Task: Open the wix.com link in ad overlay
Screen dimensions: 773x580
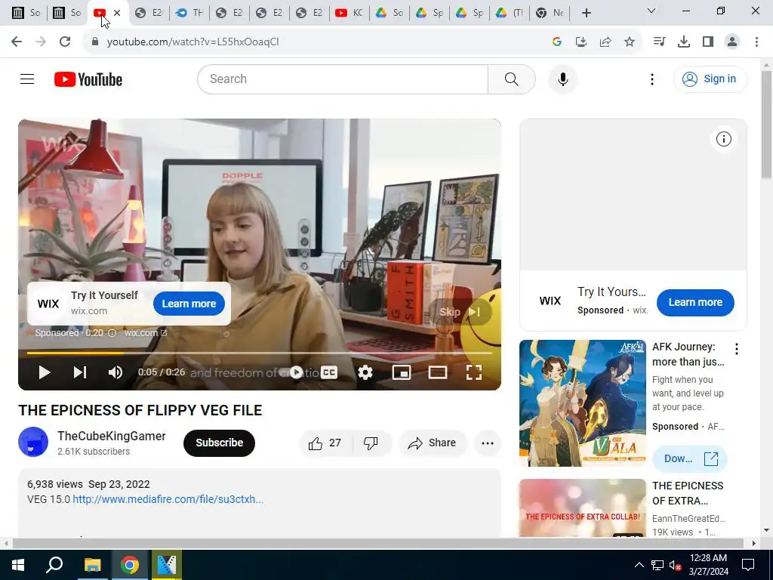Action: coord(146,333)
